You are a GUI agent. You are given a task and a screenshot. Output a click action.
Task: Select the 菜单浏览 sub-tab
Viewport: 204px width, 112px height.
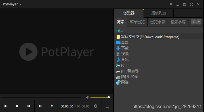point(137,22)
